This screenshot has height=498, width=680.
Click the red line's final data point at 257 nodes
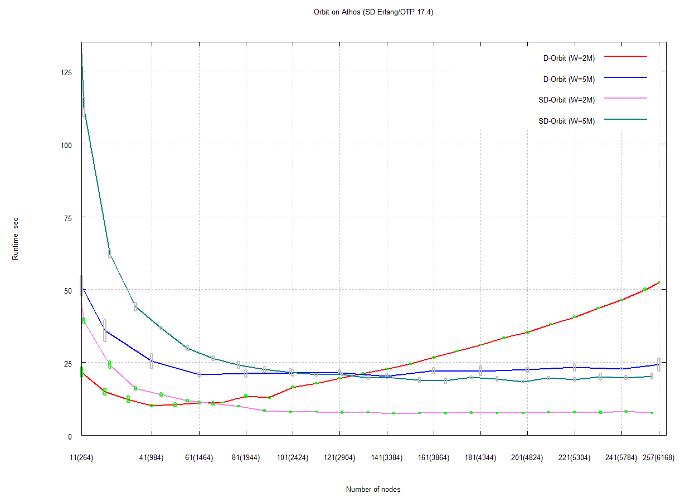[658, 282]
